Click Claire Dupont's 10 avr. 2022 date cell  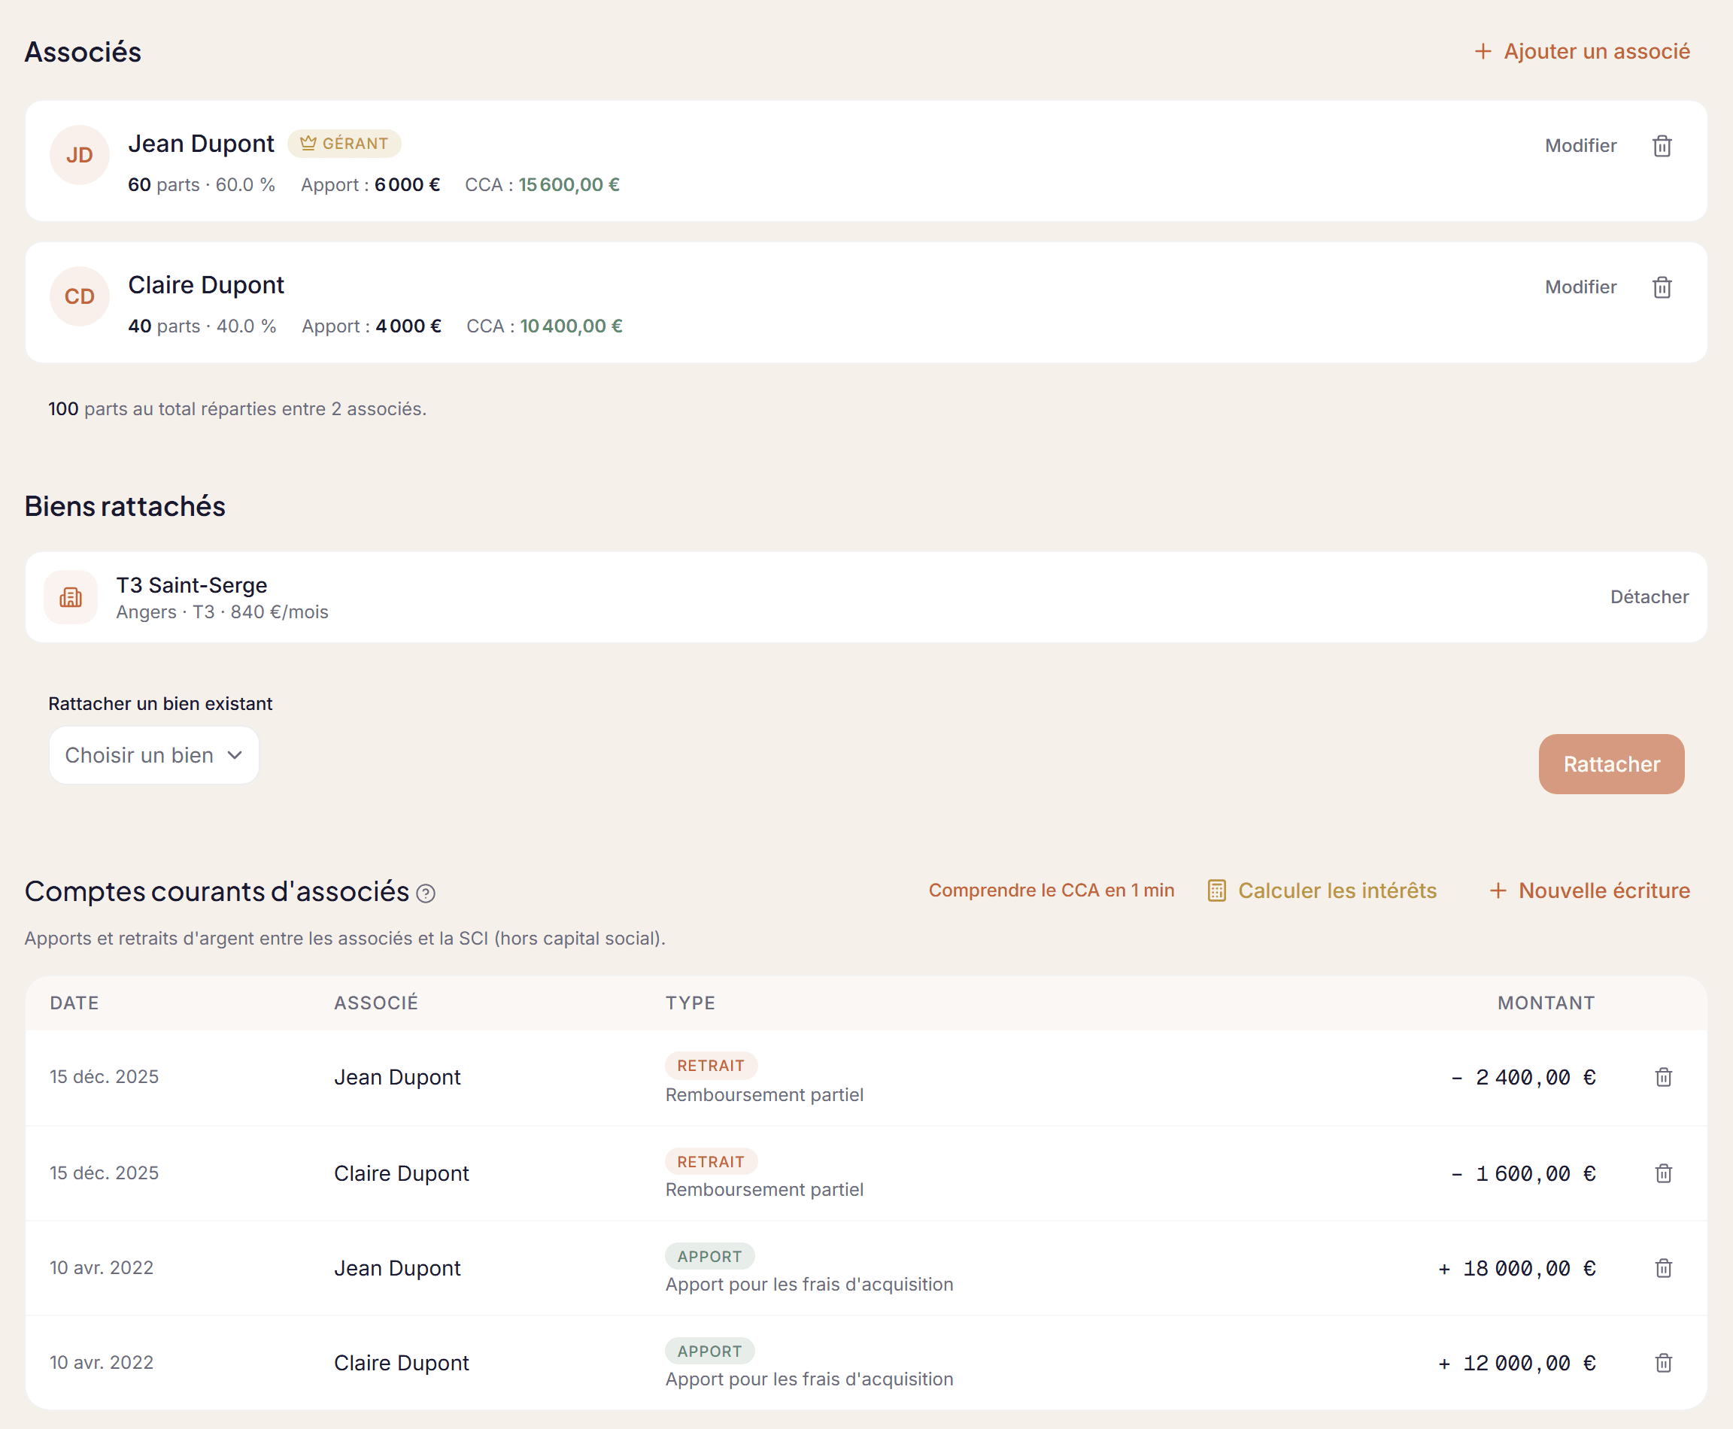[102, 1362]
